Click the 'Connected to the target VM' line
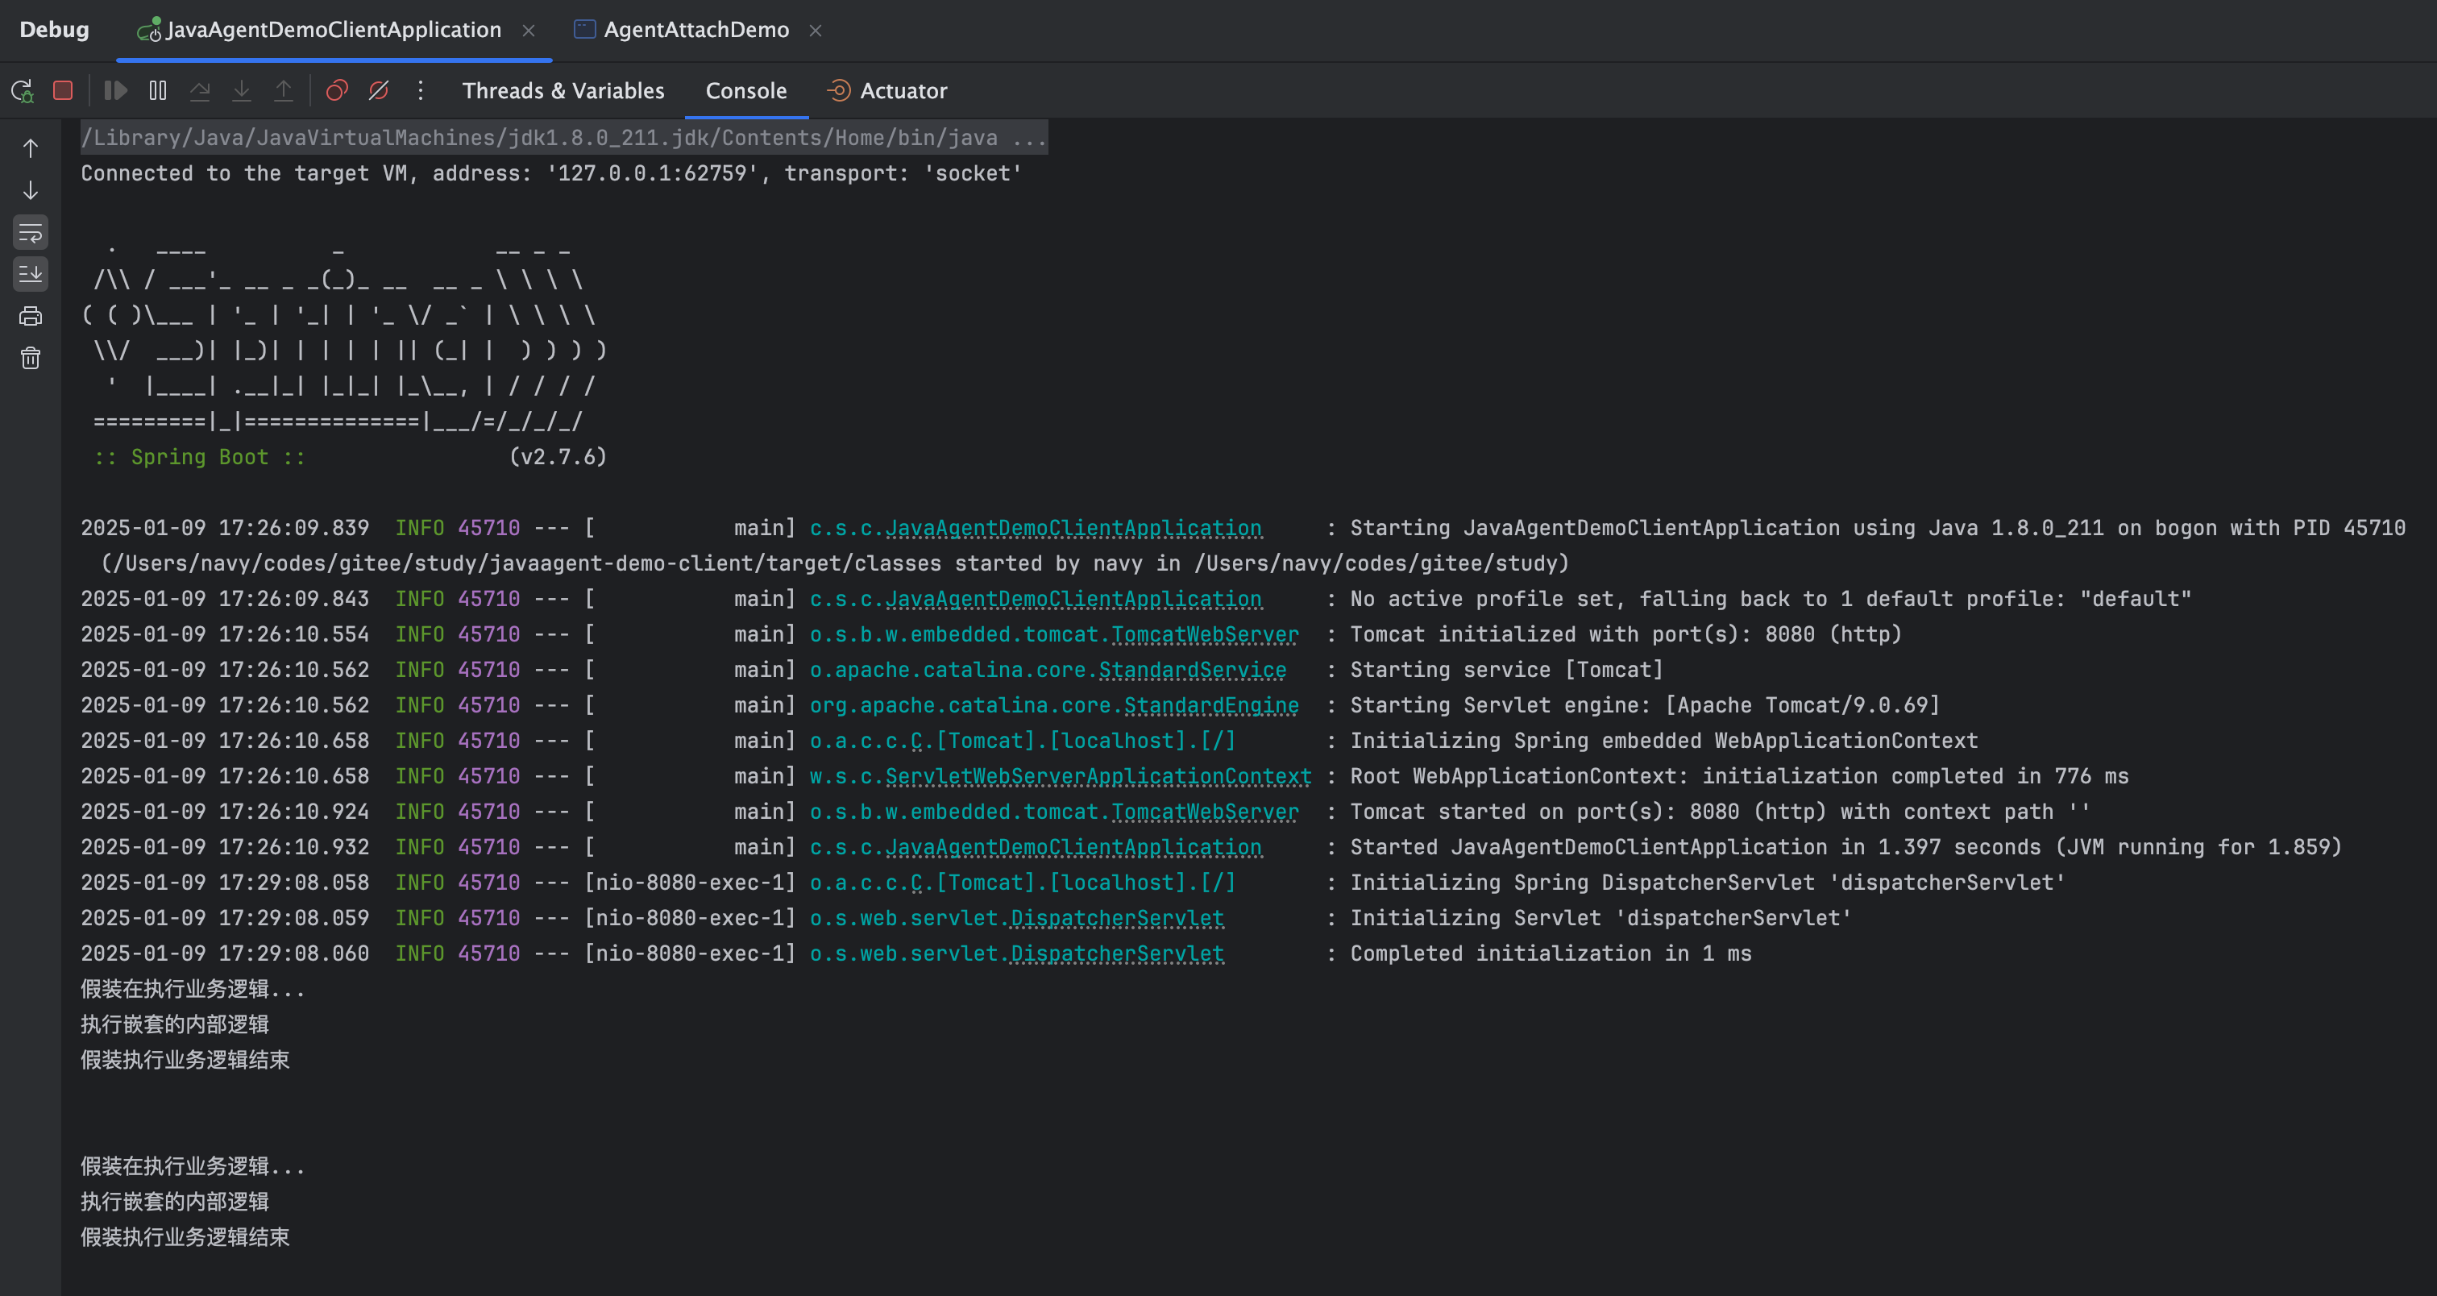Screen dimensions: 2437x1296 click(x=551, y=173)
